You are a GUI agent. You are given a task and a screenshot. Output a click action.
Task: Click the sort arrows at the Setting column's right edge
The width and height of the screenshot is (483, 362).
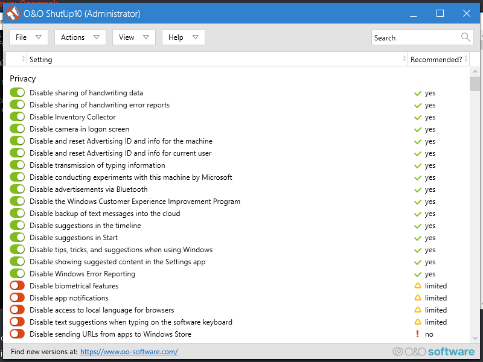coord(404,59)
